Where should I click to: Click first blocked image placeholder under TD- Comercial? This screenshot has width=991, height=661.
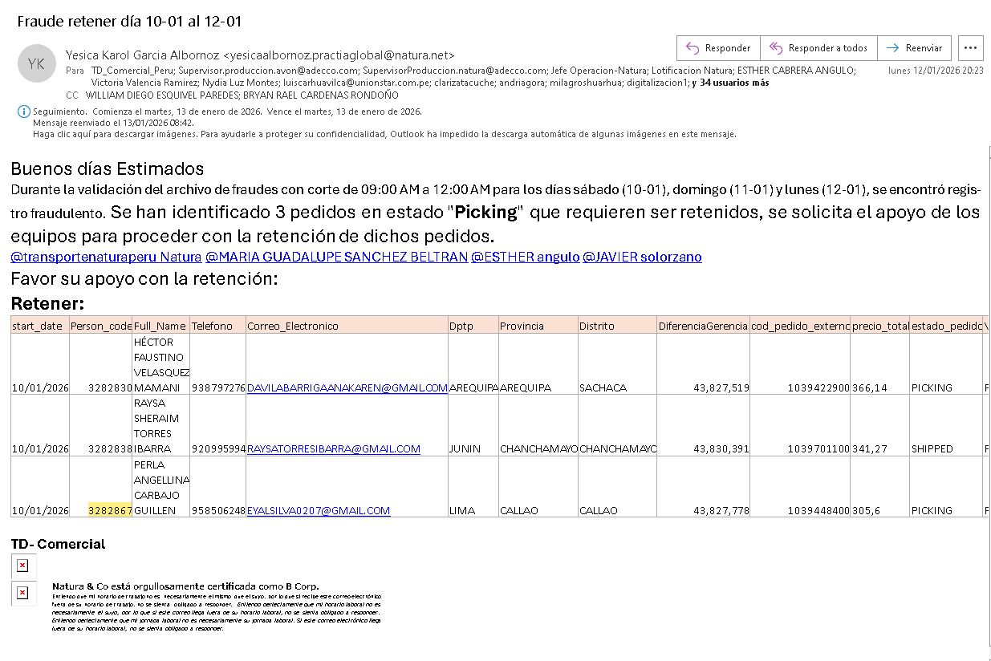click(x=22, y=566)
